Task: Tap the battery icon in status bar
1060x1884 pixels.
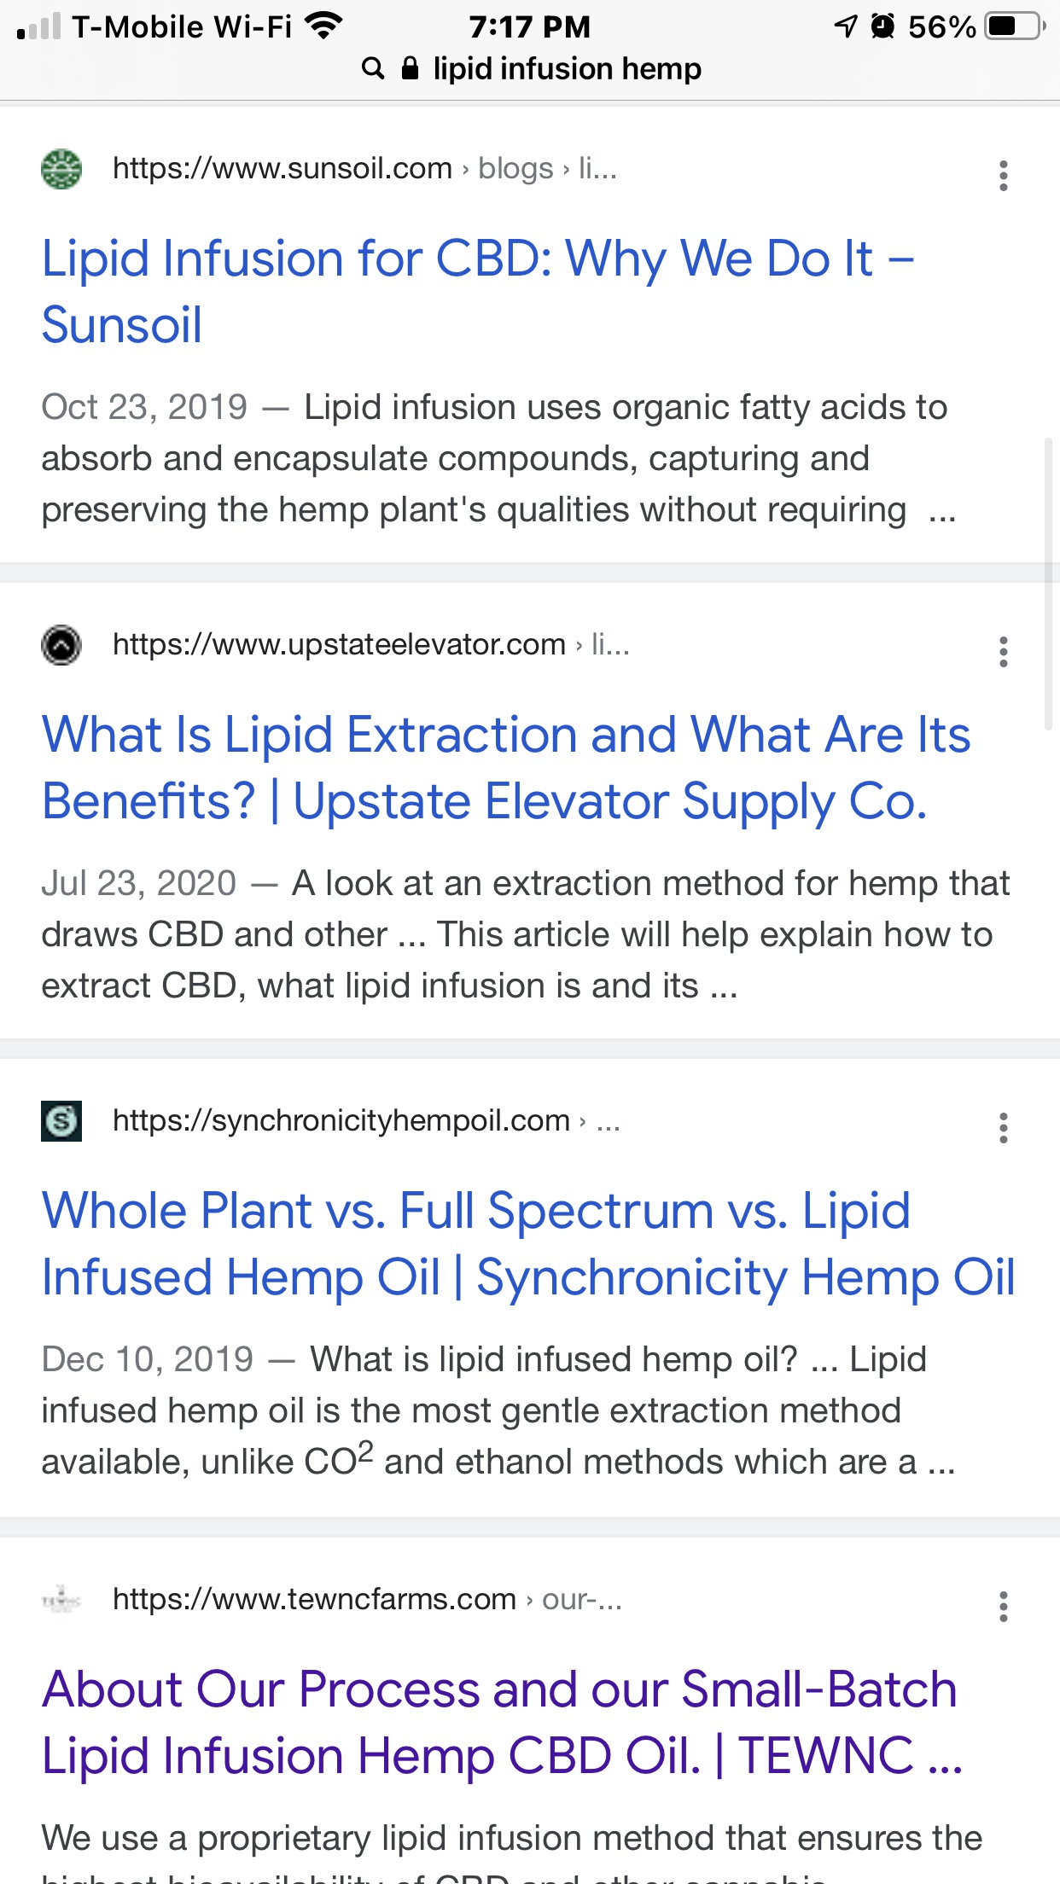Action: pyautogui.click(x=1013, y=26)
